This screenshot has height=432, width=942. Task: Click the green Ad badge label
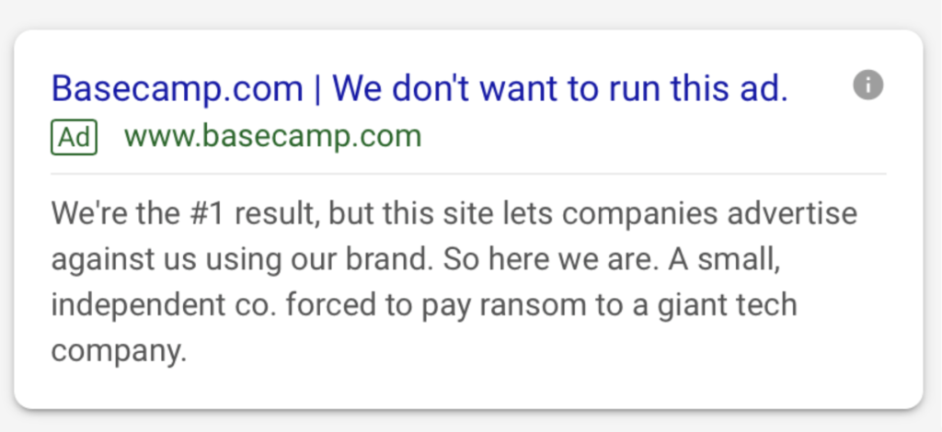[x=74, y=137]
